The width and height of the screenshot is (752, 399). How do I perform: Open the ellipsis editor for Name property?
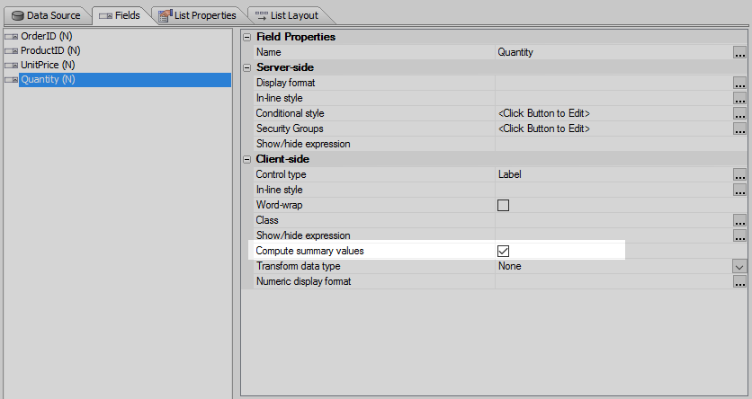739,52
